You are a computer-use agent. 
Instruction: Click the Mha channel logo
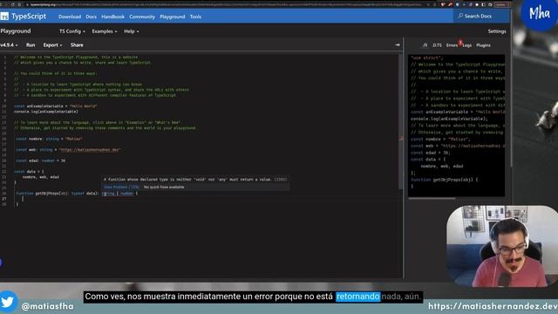(x=539, y=14)
